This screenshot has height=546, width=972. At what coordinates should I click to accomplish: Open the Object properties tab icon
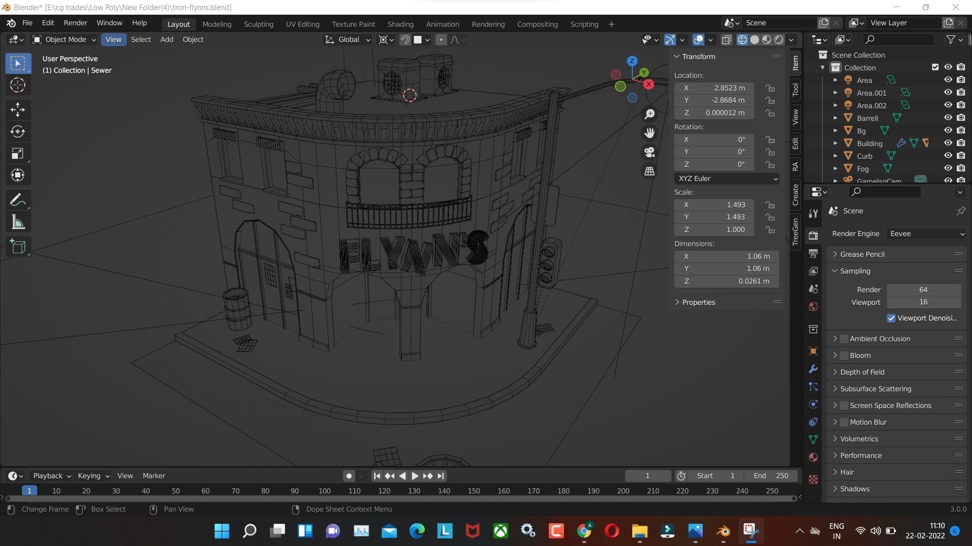point(813,351)
